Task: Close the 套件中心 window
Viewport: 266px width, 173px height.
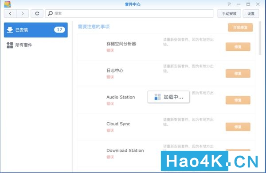Action: [258, 4]
